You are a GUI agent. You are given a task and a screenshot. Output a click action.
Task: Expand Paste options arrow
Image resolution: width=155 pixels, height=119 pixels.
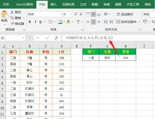[5, 24]
